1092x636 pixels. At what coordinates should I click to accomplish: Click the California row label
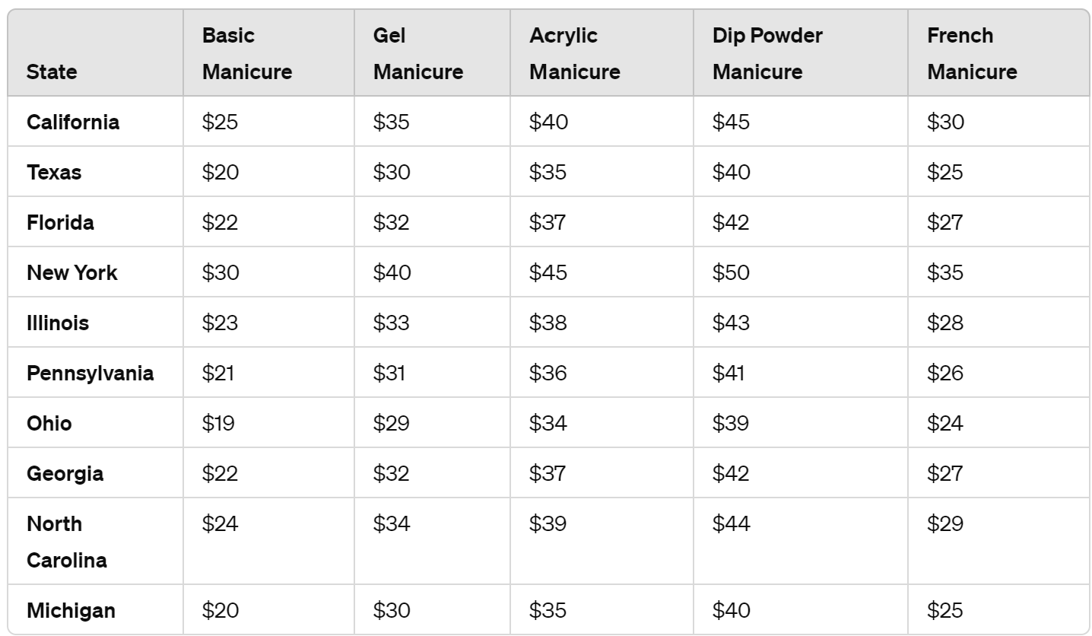click(x=73, y=122)
